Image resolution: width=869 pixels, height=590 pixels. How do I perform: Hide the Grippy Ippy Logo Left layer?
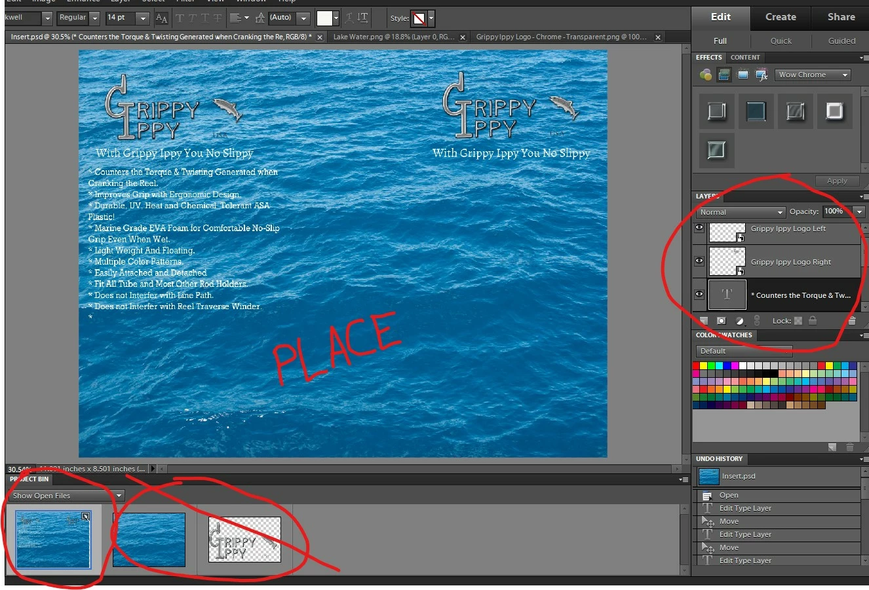(699, 228)
